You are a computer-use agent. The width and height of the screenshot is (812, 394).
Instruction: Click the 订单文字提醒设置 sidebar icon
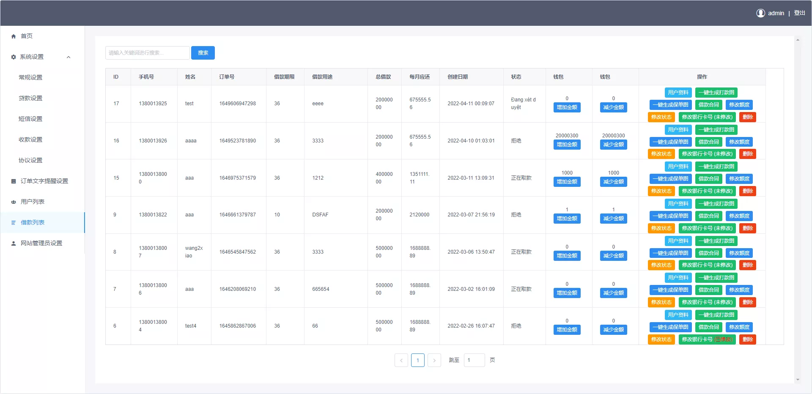tap(14, 181)
